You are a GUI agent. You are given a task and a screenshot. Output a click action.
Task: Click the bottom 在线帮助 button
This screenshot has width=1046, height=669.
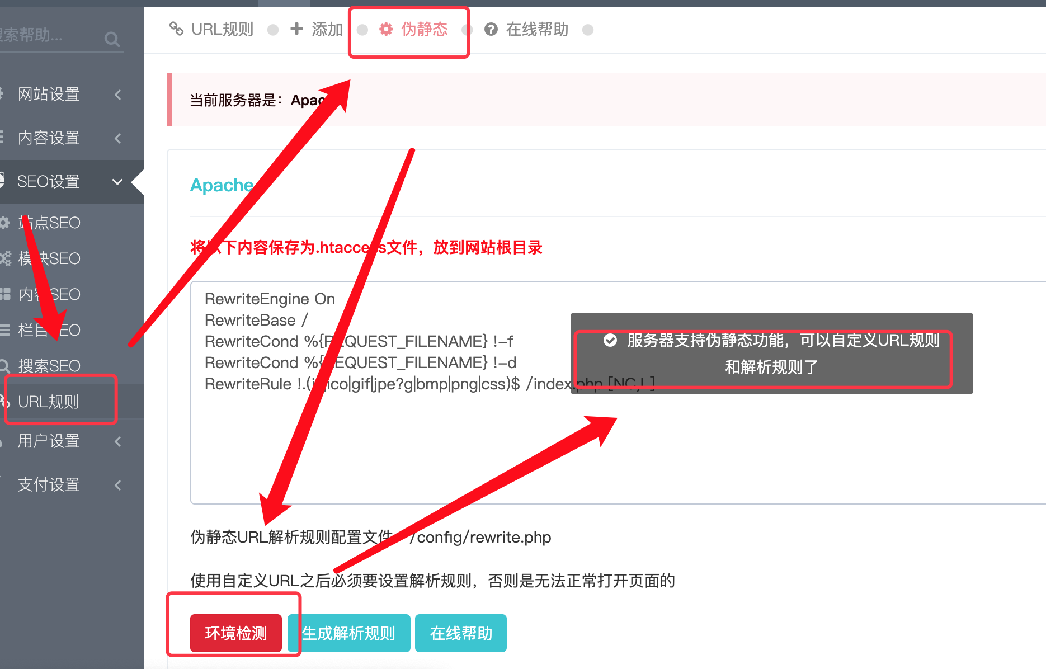[x=461, y=633]
